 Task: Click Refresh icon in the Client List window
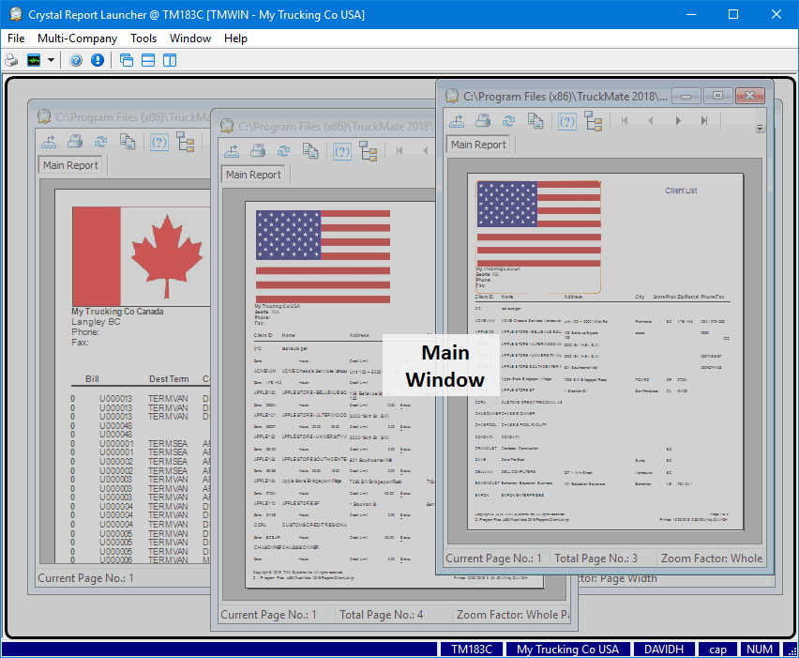pyautogui.click(x=508, y=120)
